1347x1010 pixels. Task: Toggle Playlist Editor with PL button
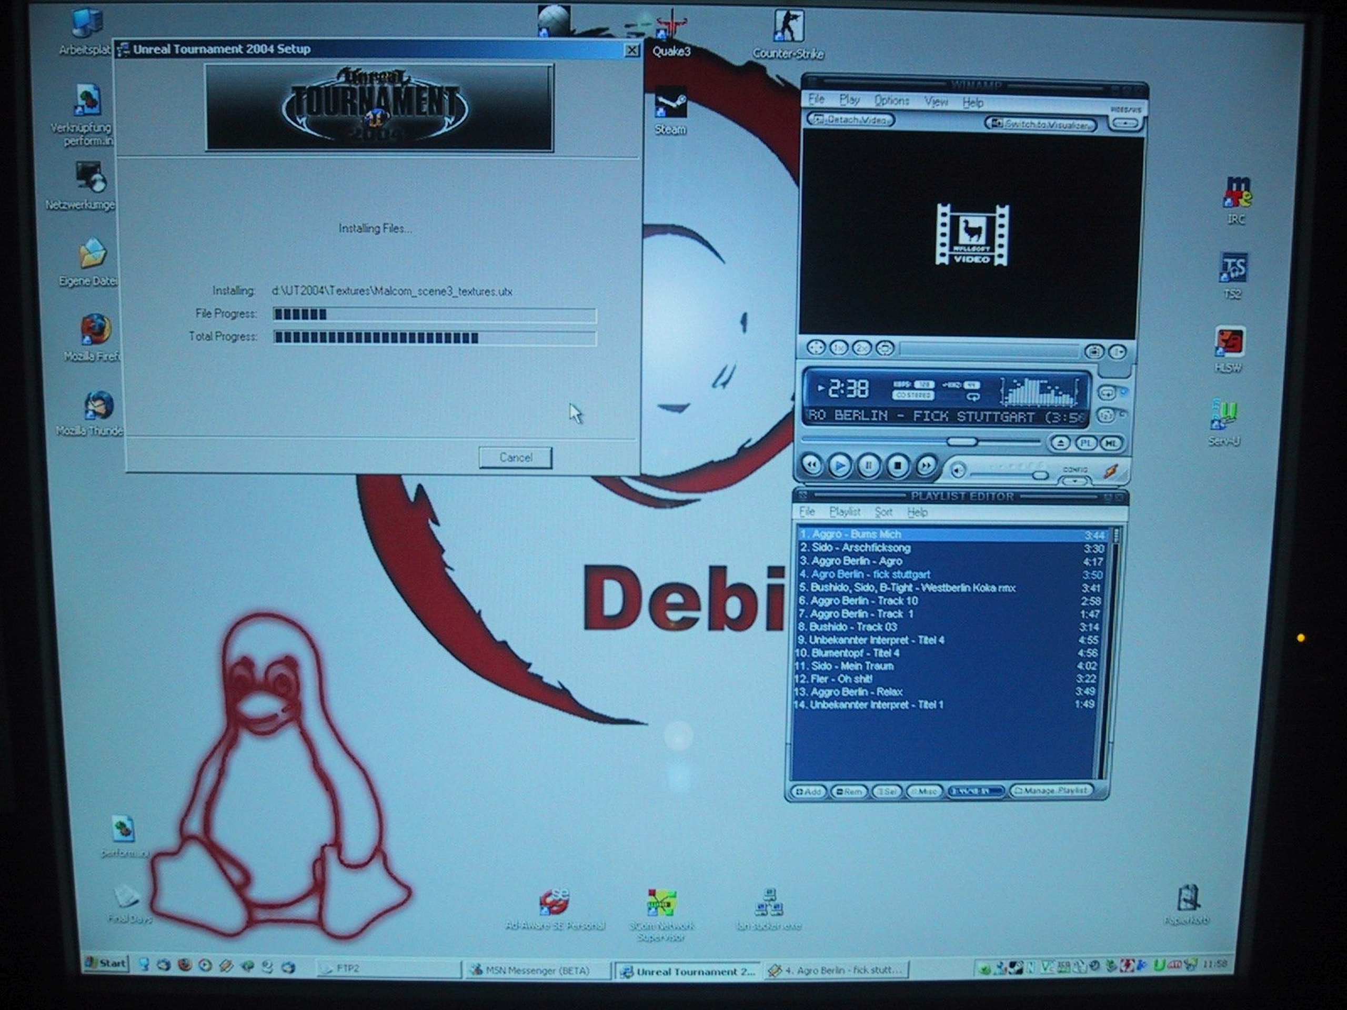click(x=1086, y=443)
